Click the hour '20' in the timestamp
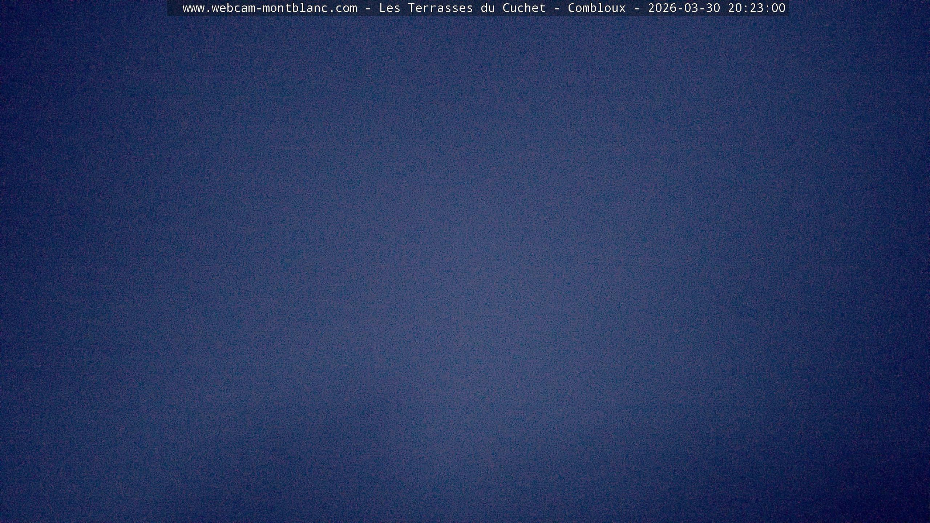Viewport: 930px width, 523px height. [735, 8]
